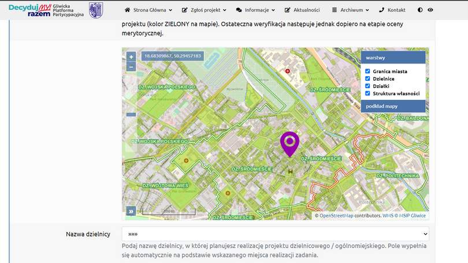Disable the Działki layer
This screenshot has height=263, width=468.
(x=367, y=86)
